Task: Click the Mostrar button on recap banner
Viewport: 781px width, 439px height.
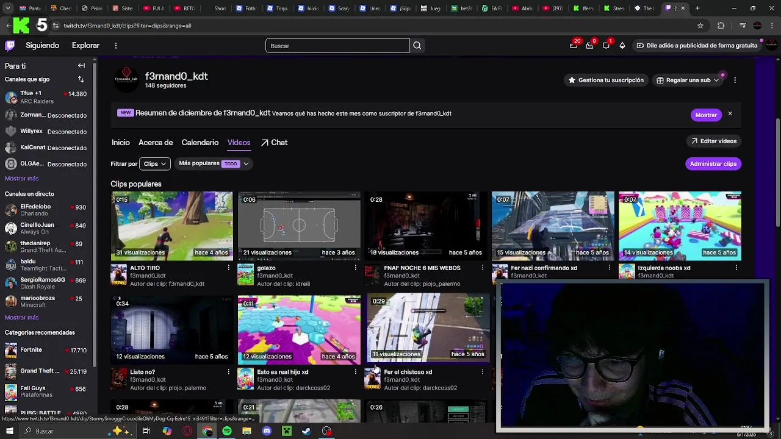Action: (x=706, y=115)
